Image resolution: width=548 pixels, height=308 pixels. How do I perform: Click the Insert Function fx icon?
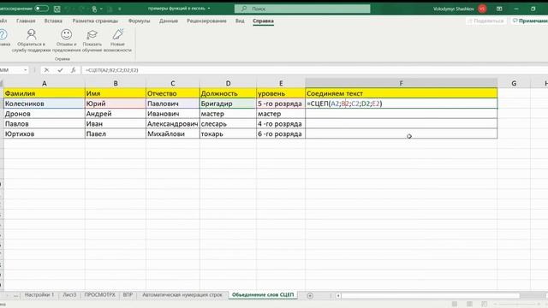pyautogui.click(x=73, y=70)
